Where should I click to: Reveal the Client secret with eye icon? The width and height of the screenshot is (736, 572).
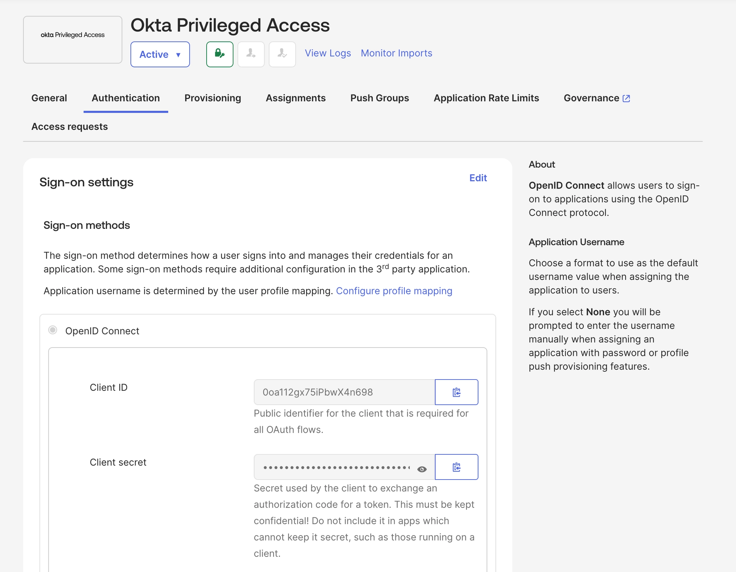422,469
